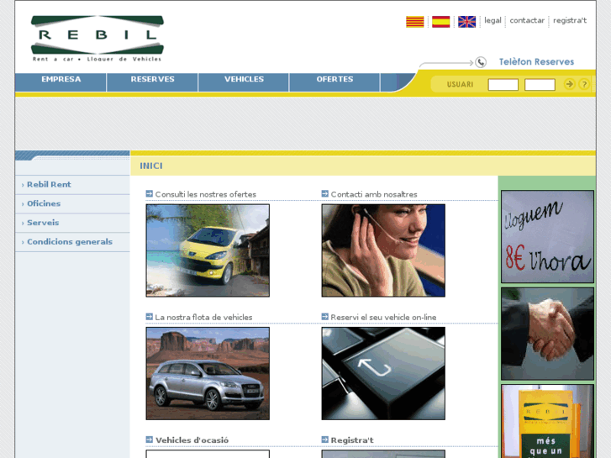This screenshot has width=611, height=458.
Task: Click La nostra flota de vehicles heading
Action: [x=203, y=318]
